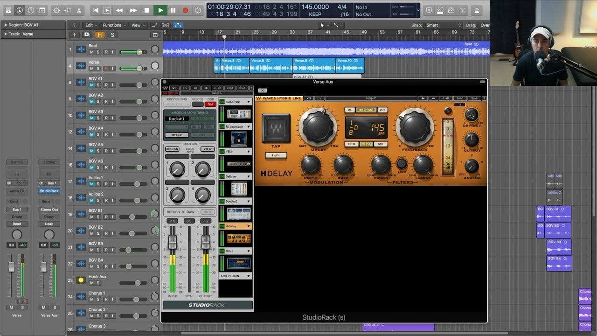Solo the Adlibs 1 track
Viewport: 597px width, 336px height.
click(98, 184)
